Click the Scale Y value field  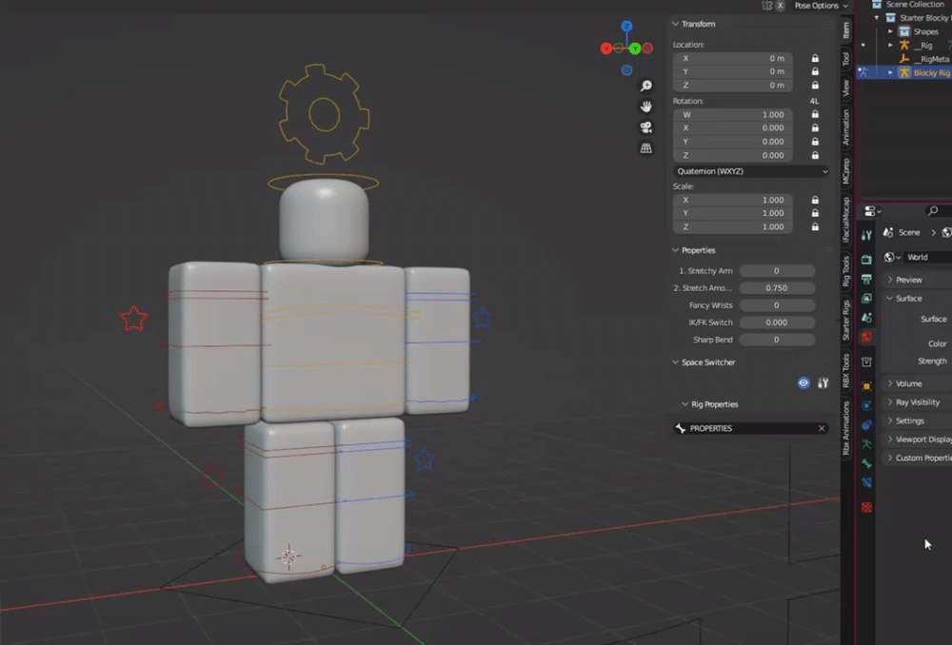pos(732,214)
